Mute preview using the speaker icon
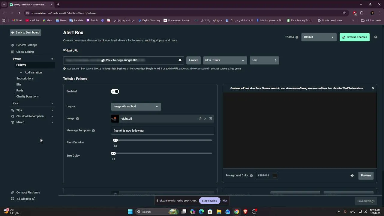 tap(352, 175)
